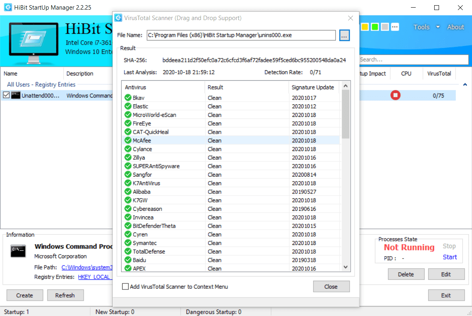
Task: Click the check icon next to Cybereason
Action: pyautogui.click(x=128, y=209)
